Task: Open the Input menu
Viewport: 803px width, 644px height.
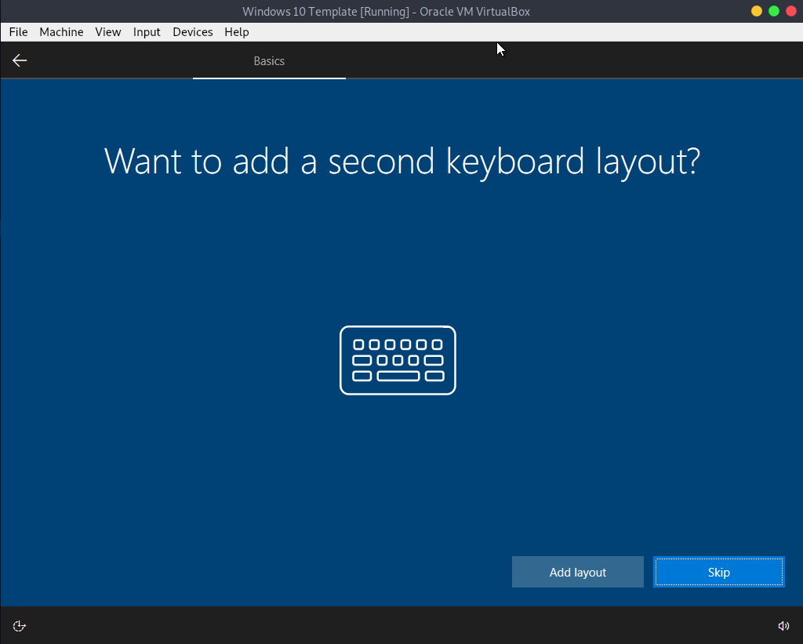Action: tap(147, 31)
